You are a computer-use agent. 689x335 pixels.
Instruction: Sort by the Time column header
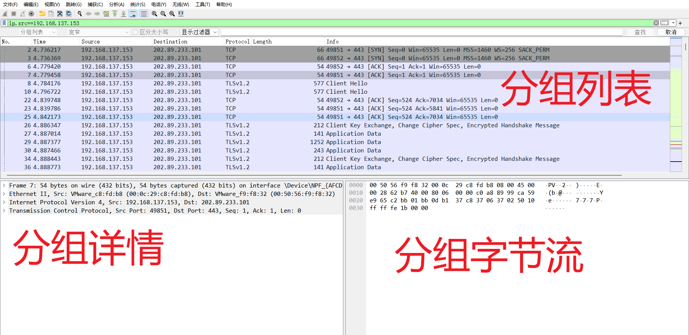[56, 42]
